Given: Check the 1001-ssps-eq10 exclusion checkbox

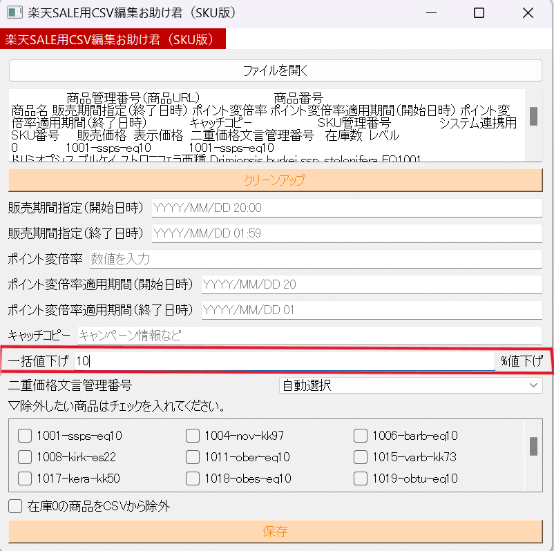Looking at the screenshot, I should click(25, 436).
